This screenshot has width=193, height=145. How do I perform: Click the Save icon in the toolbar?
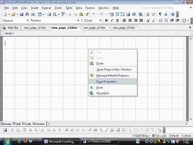(x=21, y=14)
